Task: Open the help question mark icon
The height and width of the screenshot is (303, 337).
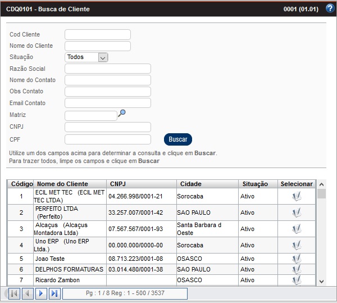Action: pyautogui.click(x=330, y=8)
